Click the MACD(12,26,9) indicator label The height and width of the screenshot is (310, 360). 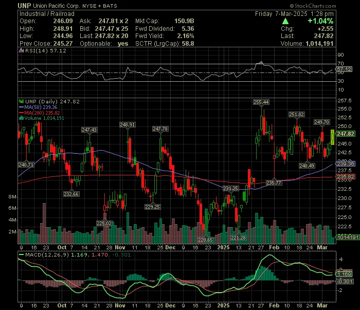click(47, 254)
